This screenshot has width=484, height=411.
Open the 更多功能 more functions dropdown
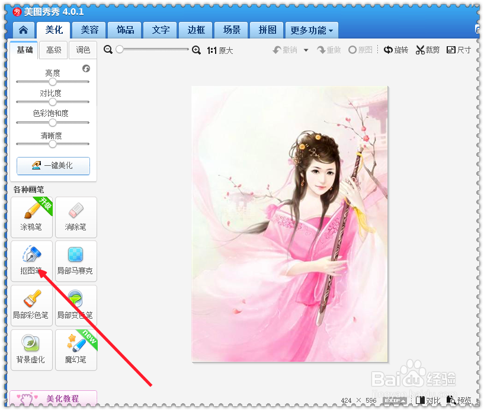coord(312,30)
